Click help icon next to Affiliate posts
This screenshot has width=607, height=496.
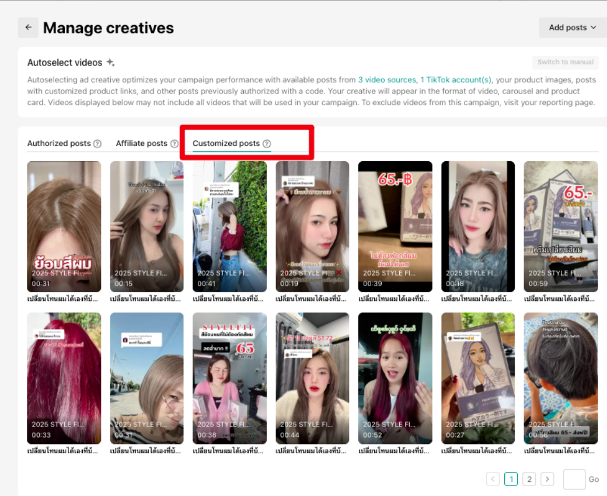click(174, 144)
